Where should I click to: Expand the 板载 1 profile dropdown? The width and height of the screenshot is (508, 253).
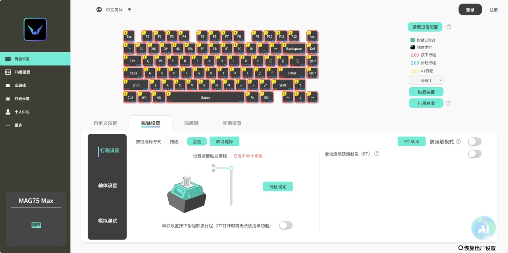tap(426, 80)
